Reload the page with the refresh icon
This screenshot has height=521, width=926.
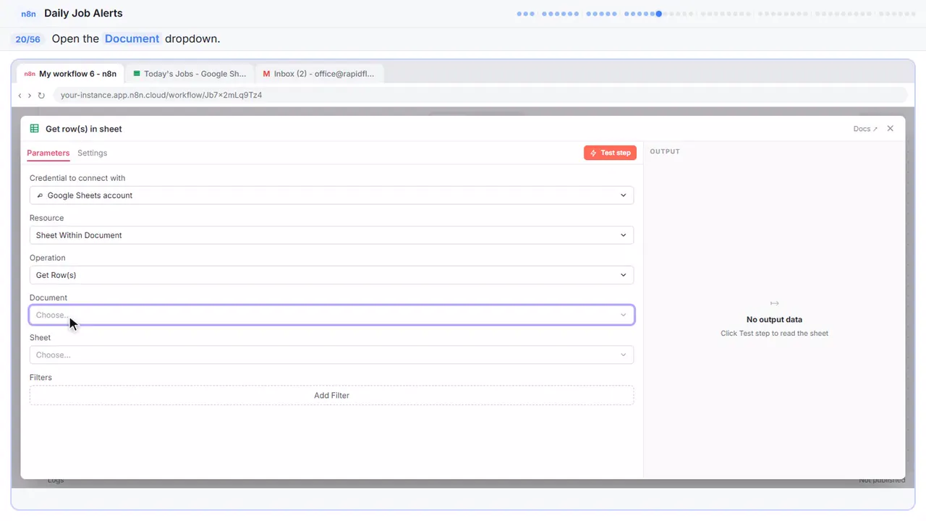41,96
